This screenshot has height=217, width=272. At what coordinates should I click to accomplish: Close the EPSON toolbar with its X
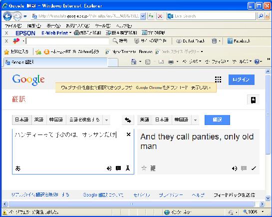coord(6,33)
